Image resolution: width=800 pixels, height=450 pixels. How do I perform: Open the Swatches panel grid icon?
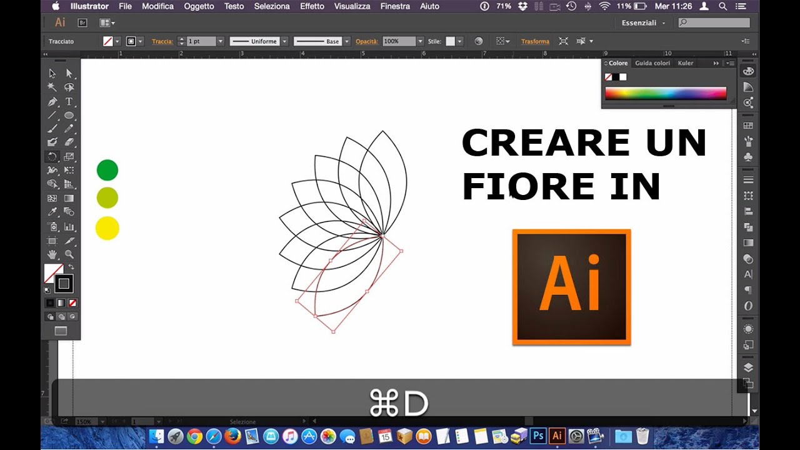point(748,126)
